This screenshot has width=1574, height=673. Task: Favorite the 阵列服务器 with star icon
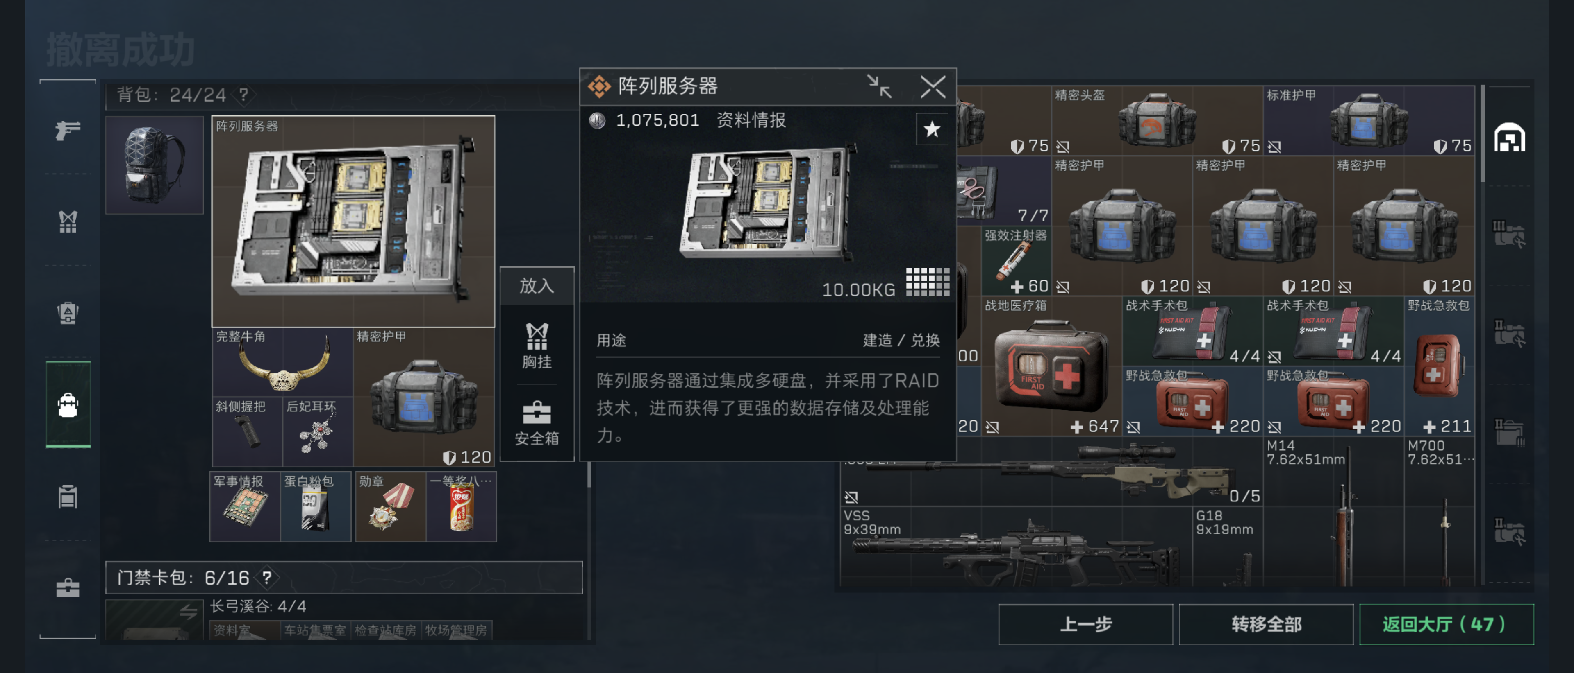931,129
